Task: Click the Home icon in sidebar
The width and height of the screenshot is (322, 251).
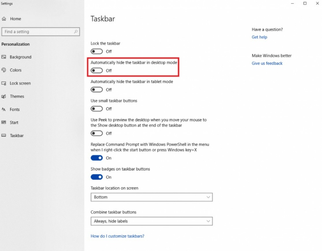Action: coord(4,19)
